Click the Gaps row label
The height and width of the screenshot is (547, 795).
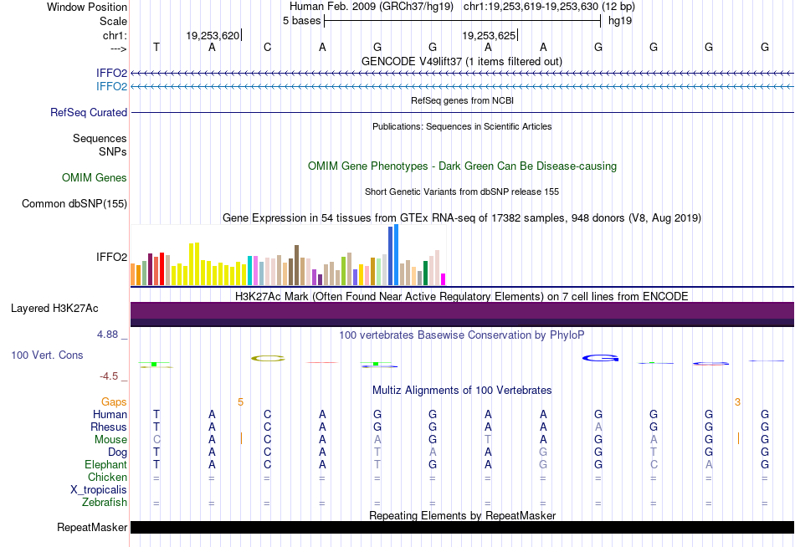coord(114,401)
